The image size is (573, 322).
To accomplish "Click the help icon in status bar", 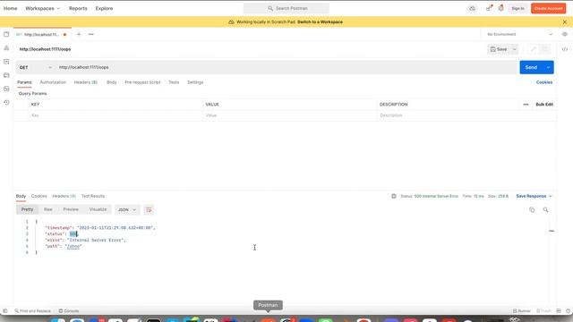I will click(x=568, y=311).
